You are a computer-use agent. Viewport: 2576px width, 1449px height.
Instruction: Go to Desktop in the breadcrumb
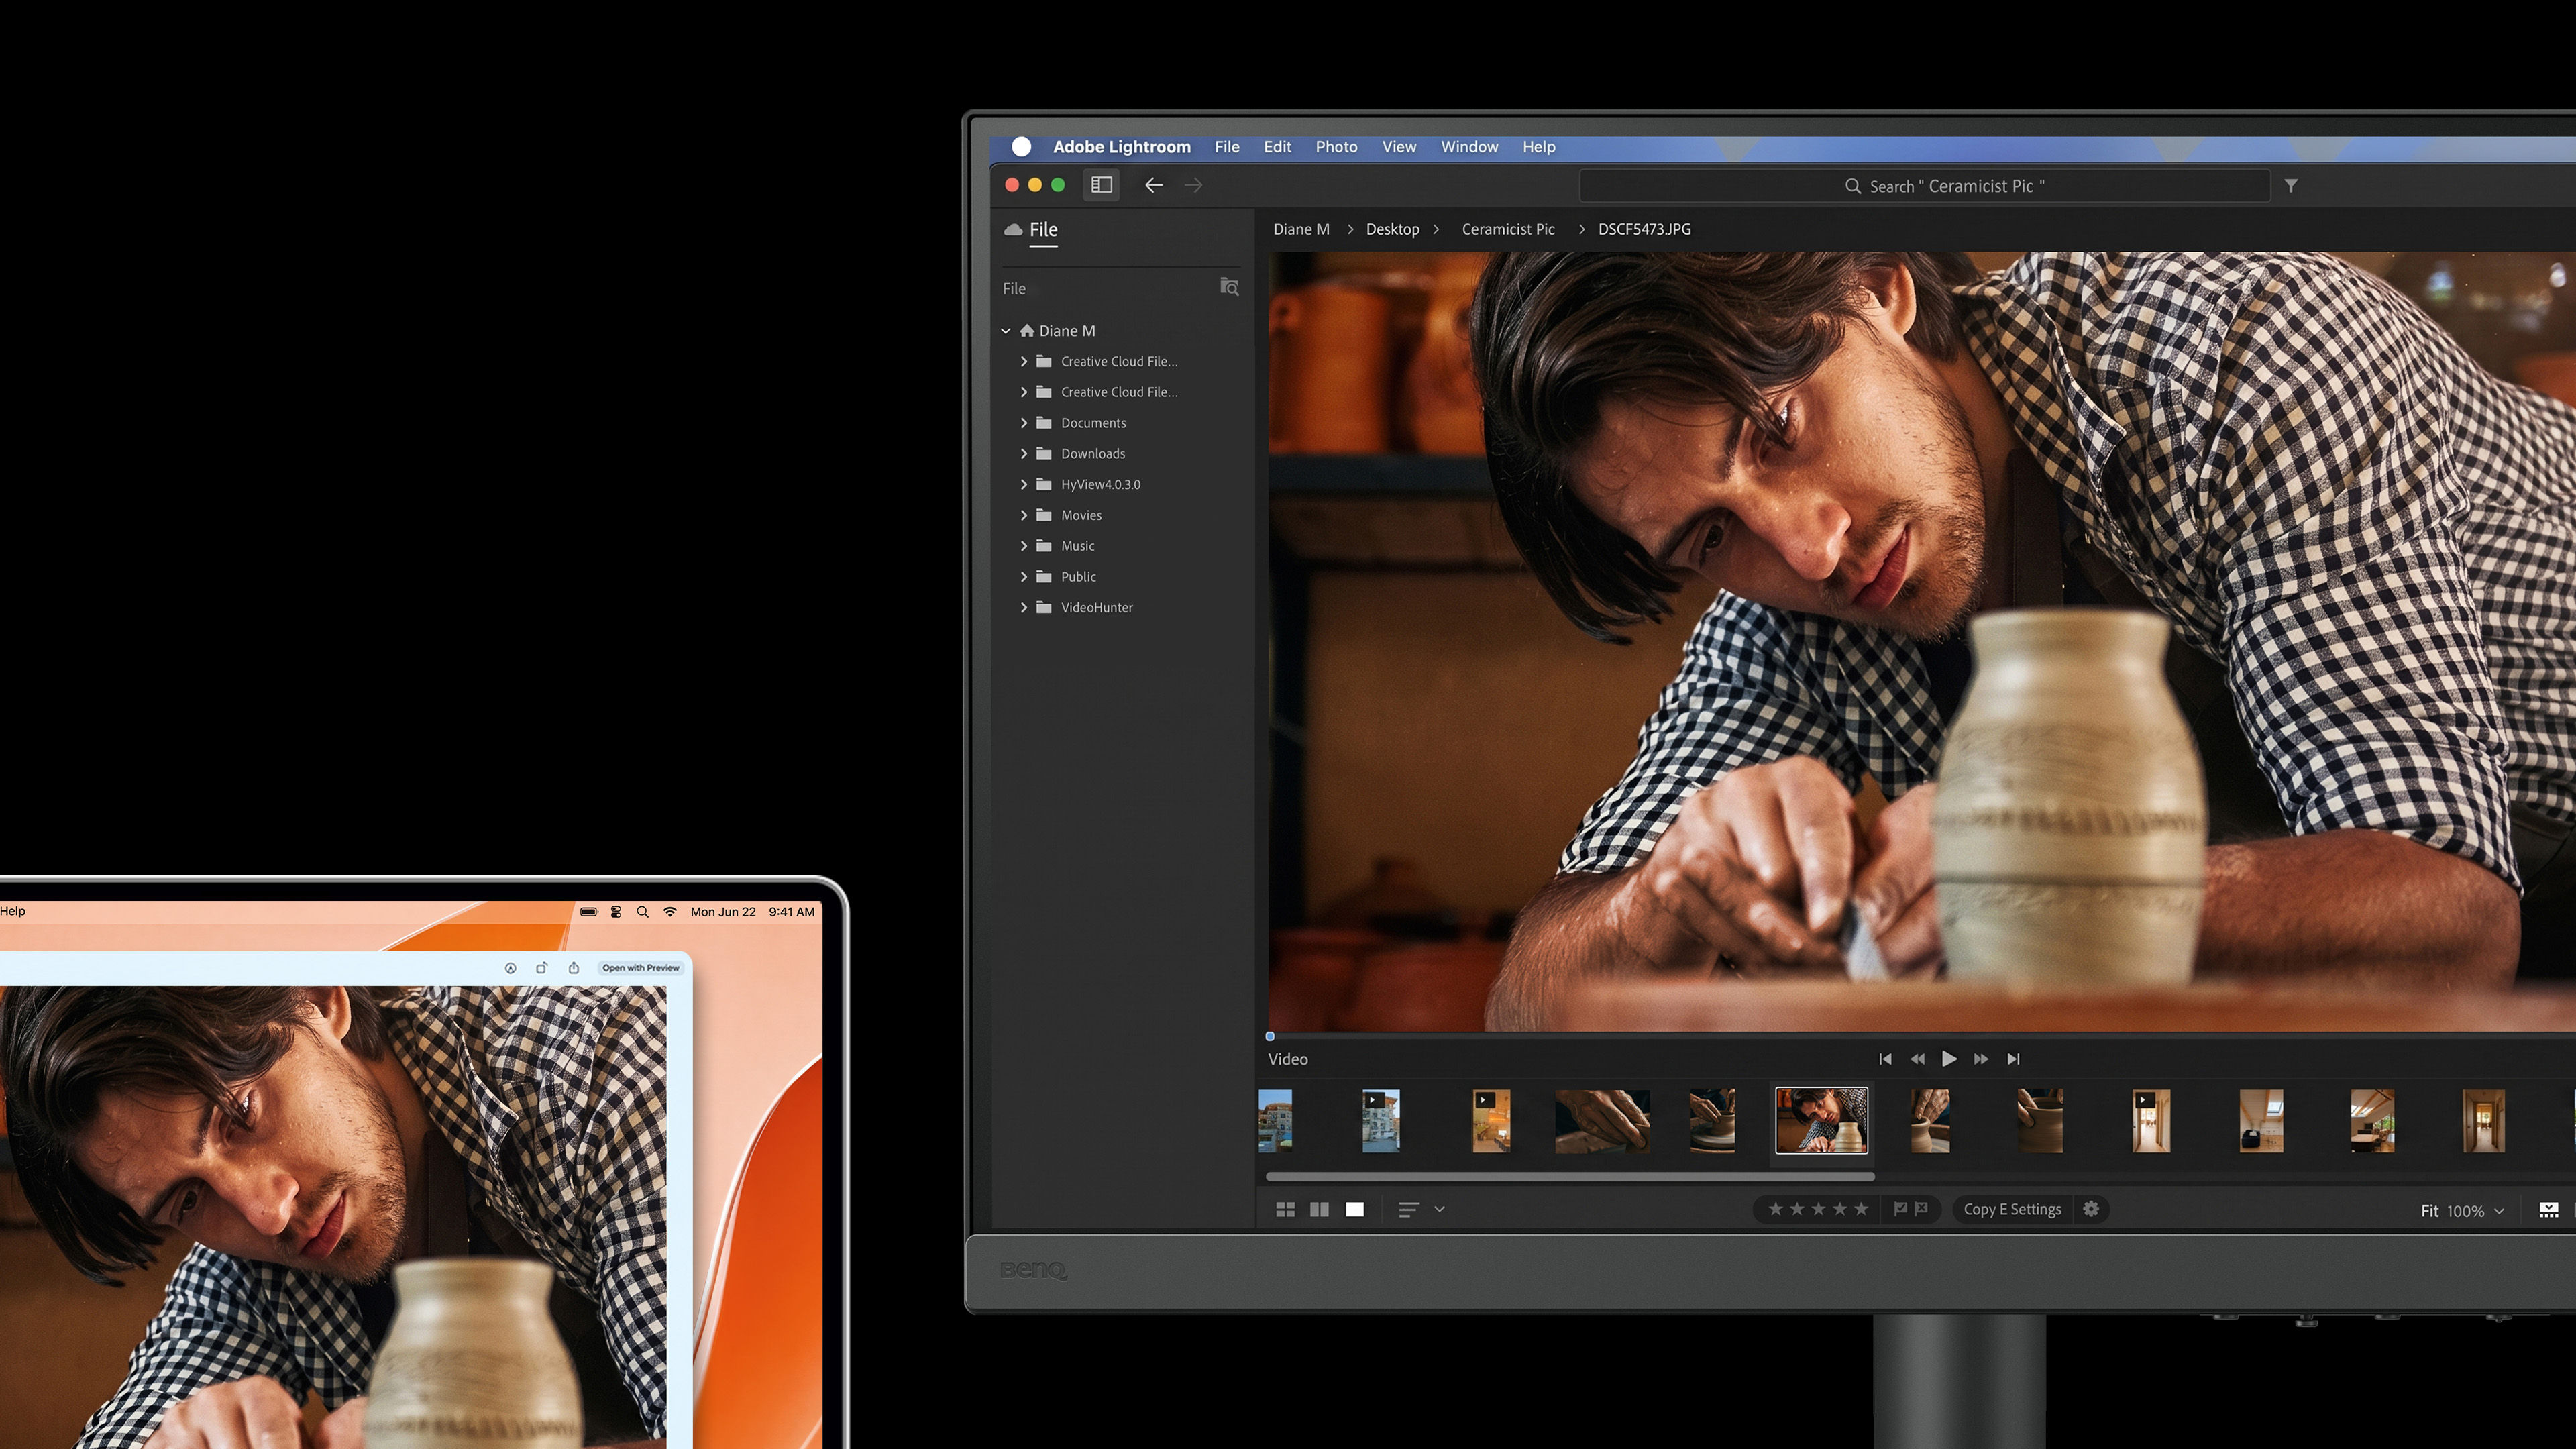(1392, 230)
